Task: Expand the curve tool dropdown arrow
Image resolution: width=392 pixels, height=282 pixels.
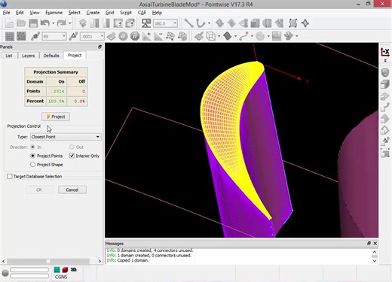Action: (209, 23)
